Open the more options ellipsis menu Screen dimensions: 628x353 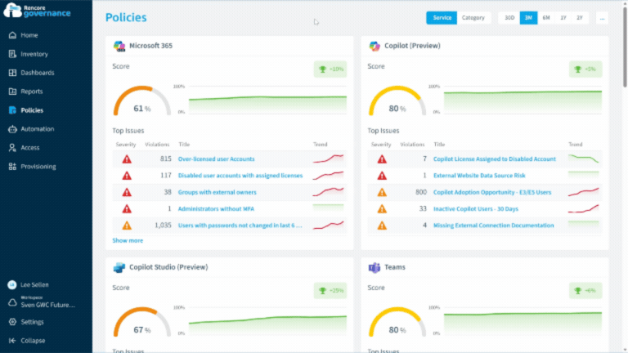click(x=602, y=18)
